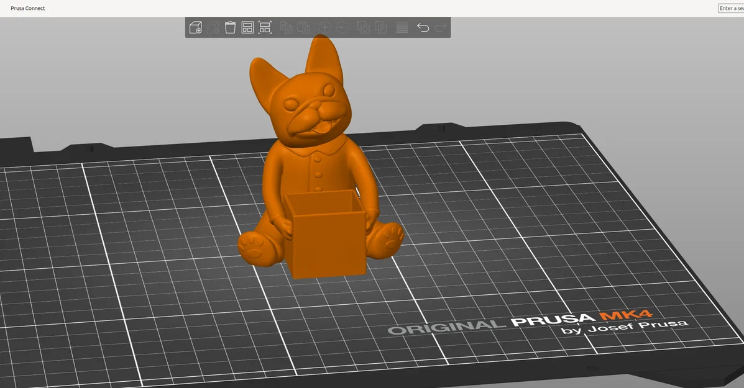Click the greyed-out Copy icon
This screenshot has height=388, width=744.
pos(286,27)
